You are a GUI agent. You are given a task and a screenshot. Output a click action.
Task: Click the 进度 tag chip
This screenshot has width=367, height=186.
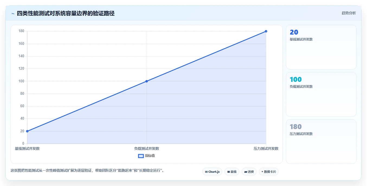pyautogui.click(x=249, y=172)
